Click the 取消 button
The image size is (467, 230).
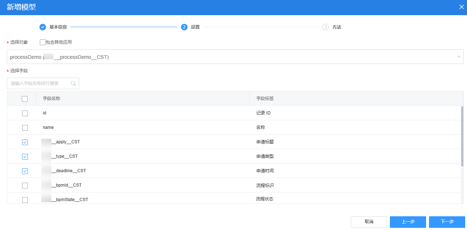coord(369,222)
